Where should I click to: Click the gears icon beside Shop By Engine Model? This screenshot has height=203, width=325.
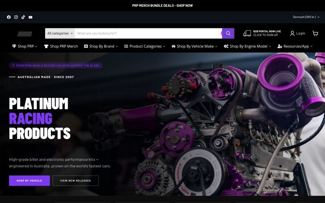pos(226,46)
